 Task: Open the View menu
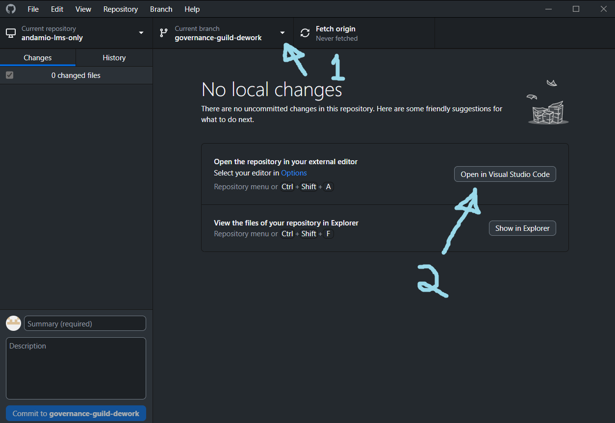pos(83,9)
